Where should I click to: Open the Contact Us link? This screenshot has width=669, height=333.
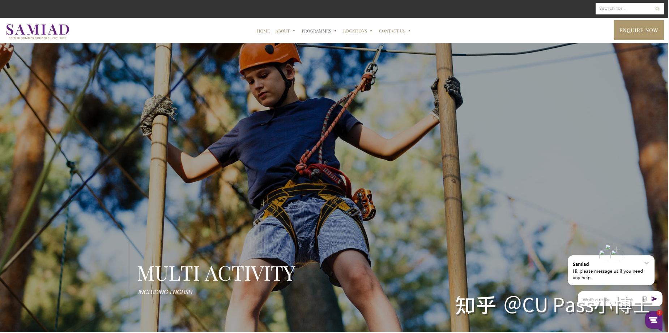[392, 31]
